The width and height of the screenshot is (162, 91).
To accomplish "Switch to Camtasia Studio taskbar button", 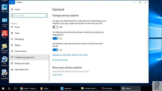I will pos(90,88).
